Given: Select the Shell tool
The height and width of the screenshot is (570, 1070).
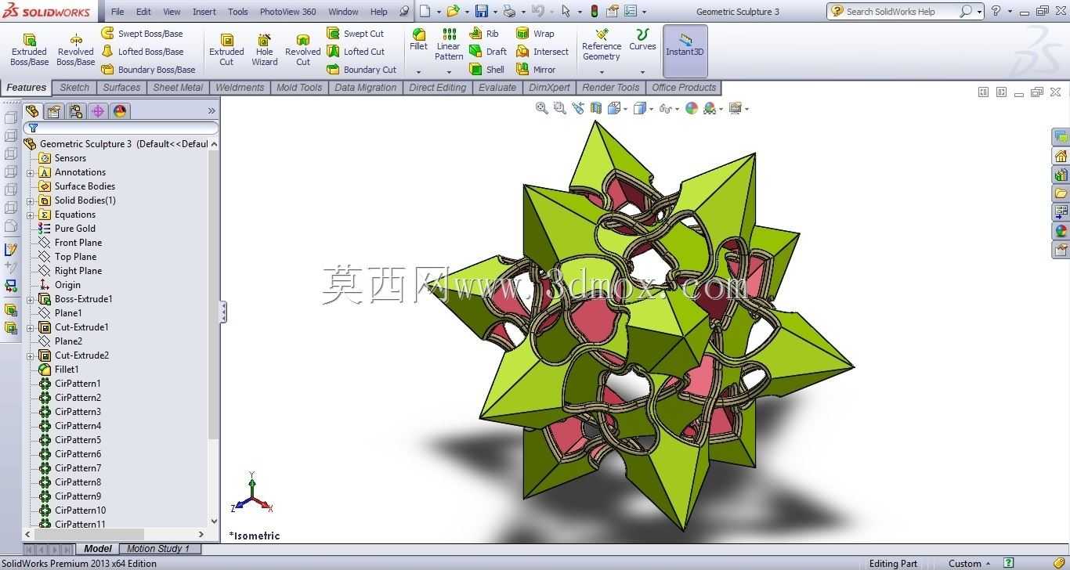Looking at the screenshot, I should coord(487,70).
